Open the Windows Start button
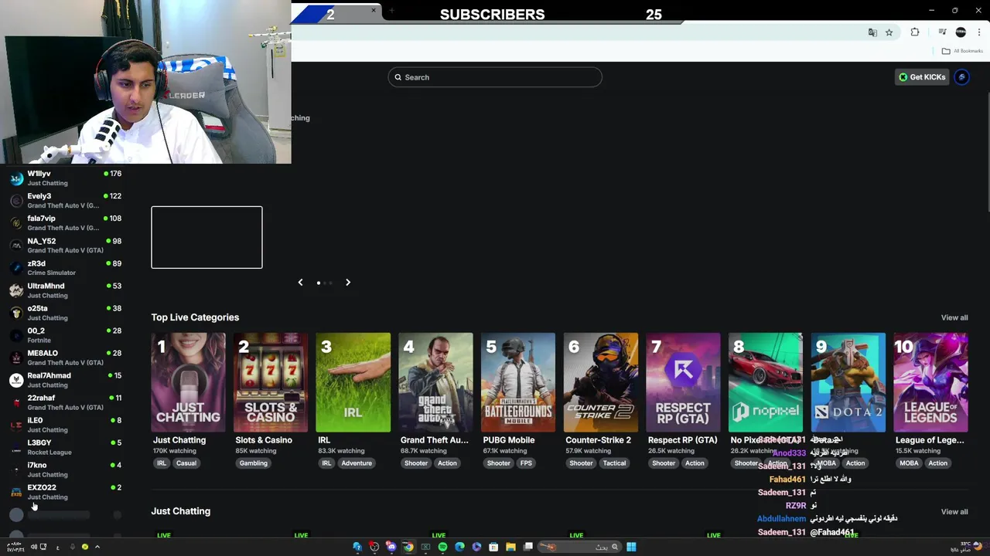Image resolution: width=990 pixels, height=556 pixels. [x=631, y=547]
